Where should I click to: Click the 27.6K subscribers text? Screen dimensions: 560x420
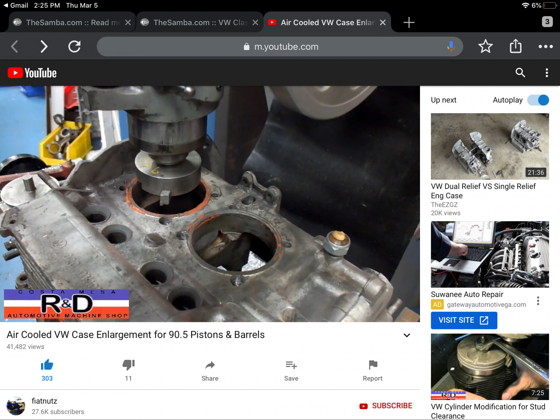click(58, 412)
